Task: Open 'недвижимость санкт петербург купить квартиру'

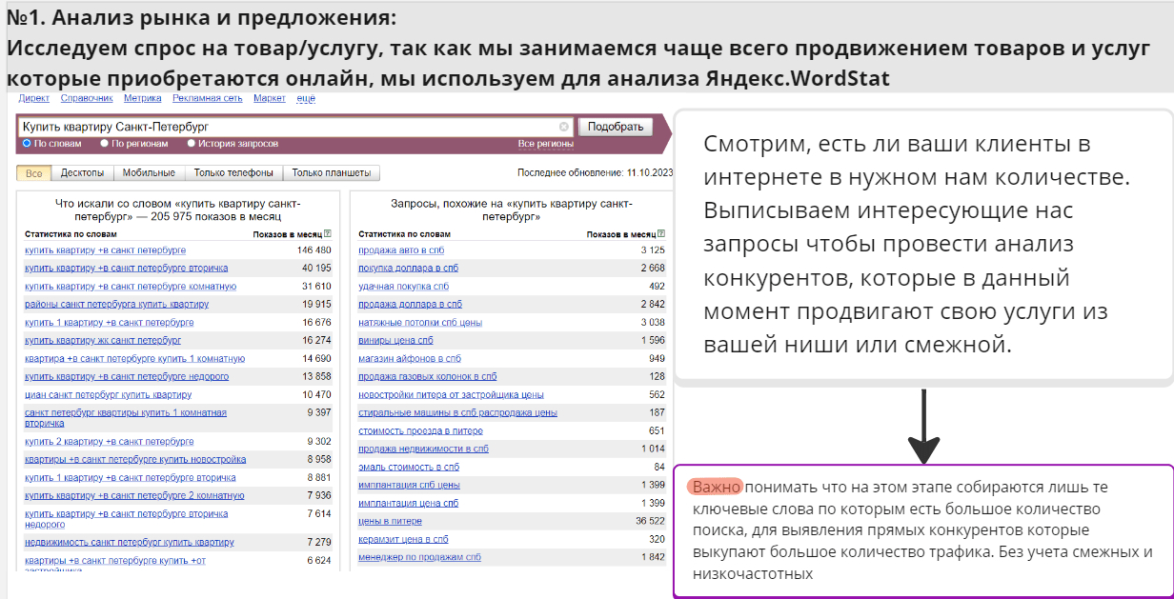Action: click(x=130, y=542)
